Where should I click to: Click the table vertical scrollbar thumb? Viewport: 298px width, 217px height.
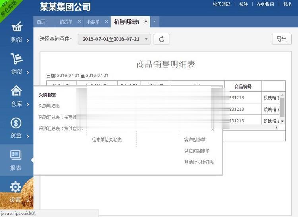click(x=282, y=107)
